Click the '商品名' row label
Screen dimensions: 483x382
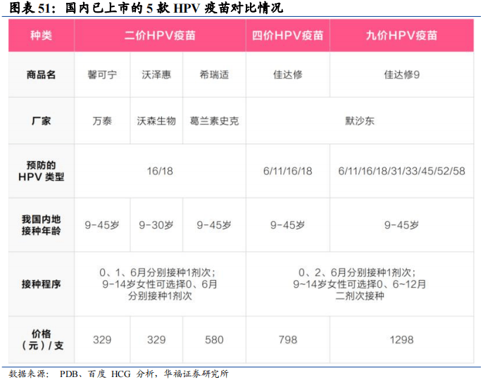pos(41,75)
